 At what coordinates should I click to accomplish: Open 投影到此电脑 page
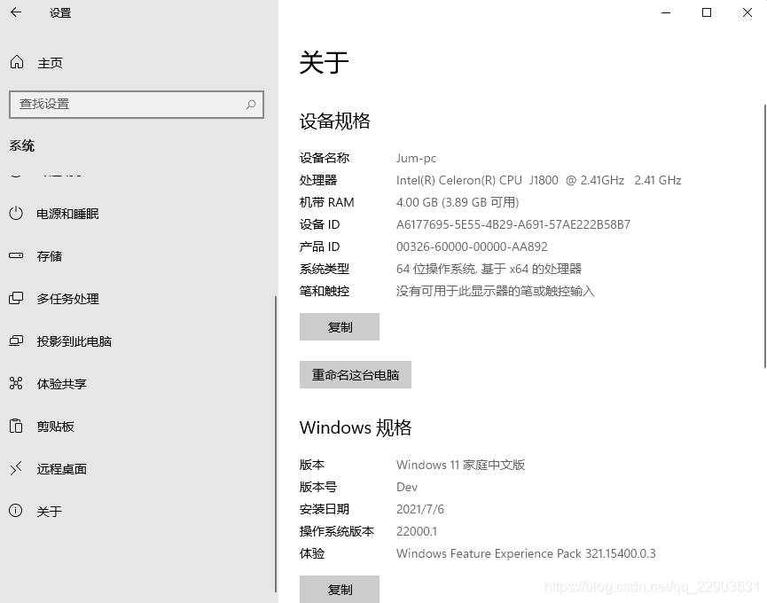pyautogui.click(x=74, y=341)
